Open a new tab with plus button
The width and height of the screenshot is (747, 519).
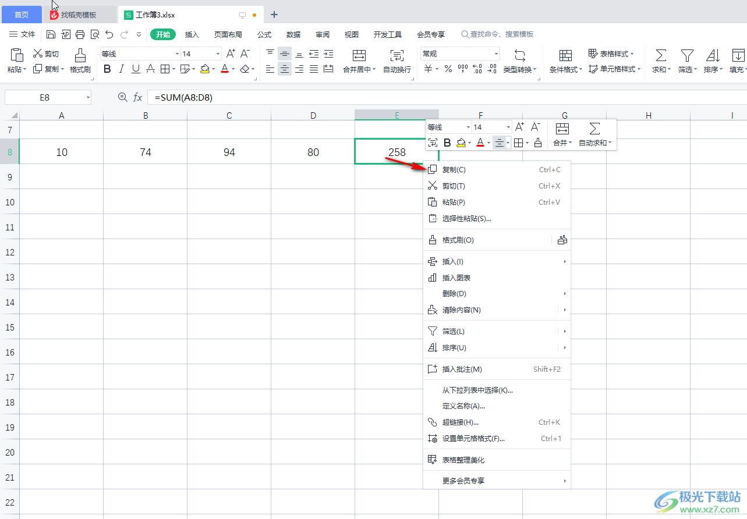click(x=274, y=15)
